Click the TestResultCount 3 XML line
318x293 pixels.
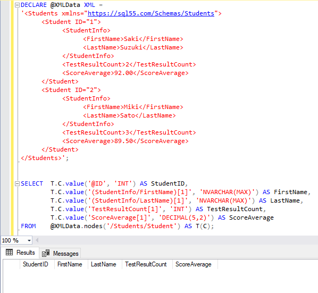[x=129, y=132]
